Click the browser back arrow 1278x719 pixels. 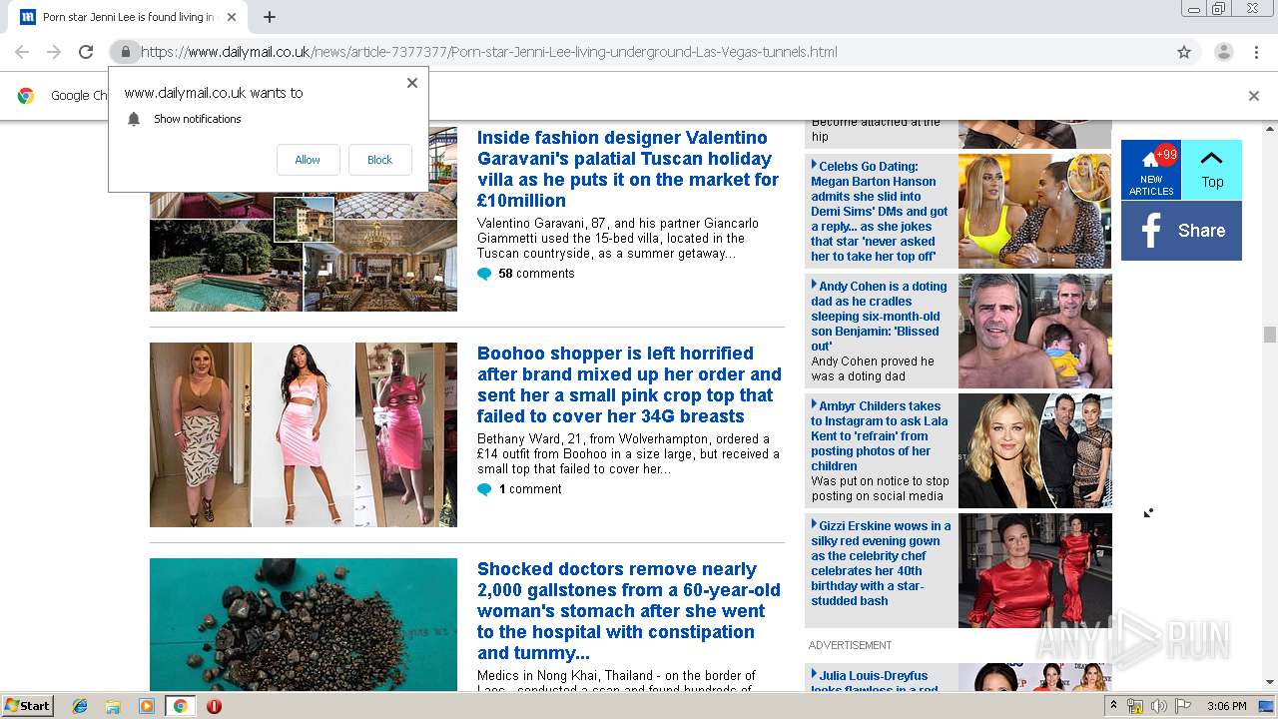[x=22, y=52]
